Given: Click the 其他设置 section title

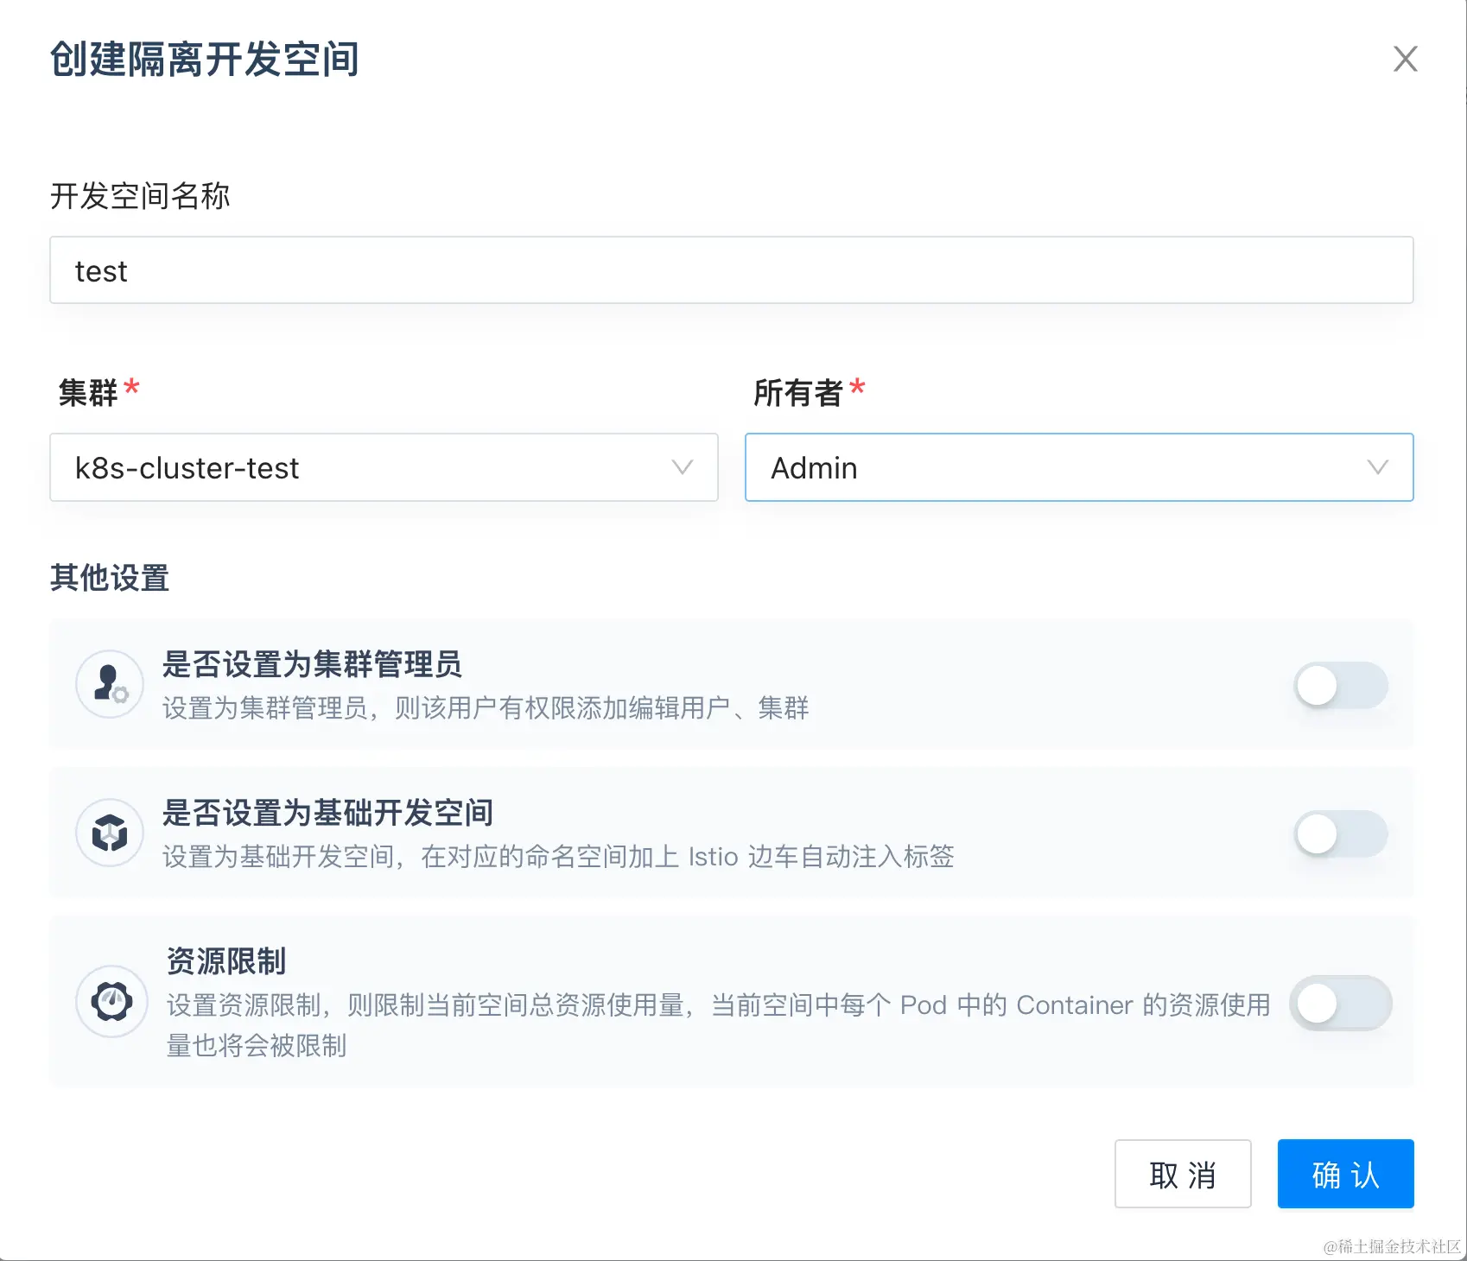Looking at the screenshot, I should [x=110, y=578].
